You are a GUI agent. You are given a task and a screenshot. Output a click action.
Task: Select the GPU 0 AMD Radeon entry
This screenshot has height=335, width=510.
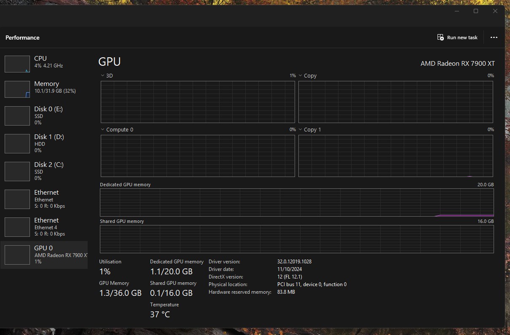[44, 255]
